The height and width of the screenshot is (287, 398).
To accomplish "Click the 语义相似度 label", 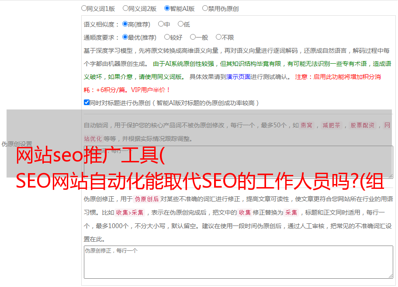I will coord(101,24).
